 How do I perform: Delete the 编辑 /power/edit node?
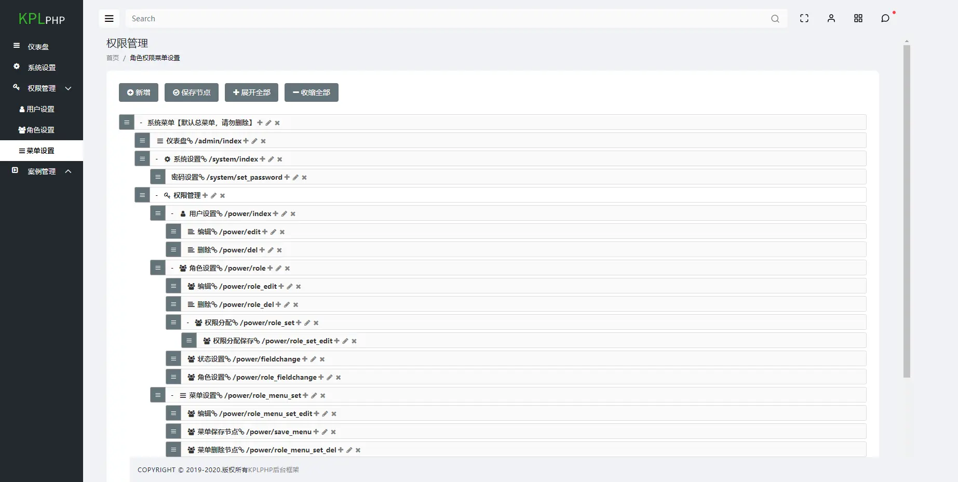(x=282, y=232)
